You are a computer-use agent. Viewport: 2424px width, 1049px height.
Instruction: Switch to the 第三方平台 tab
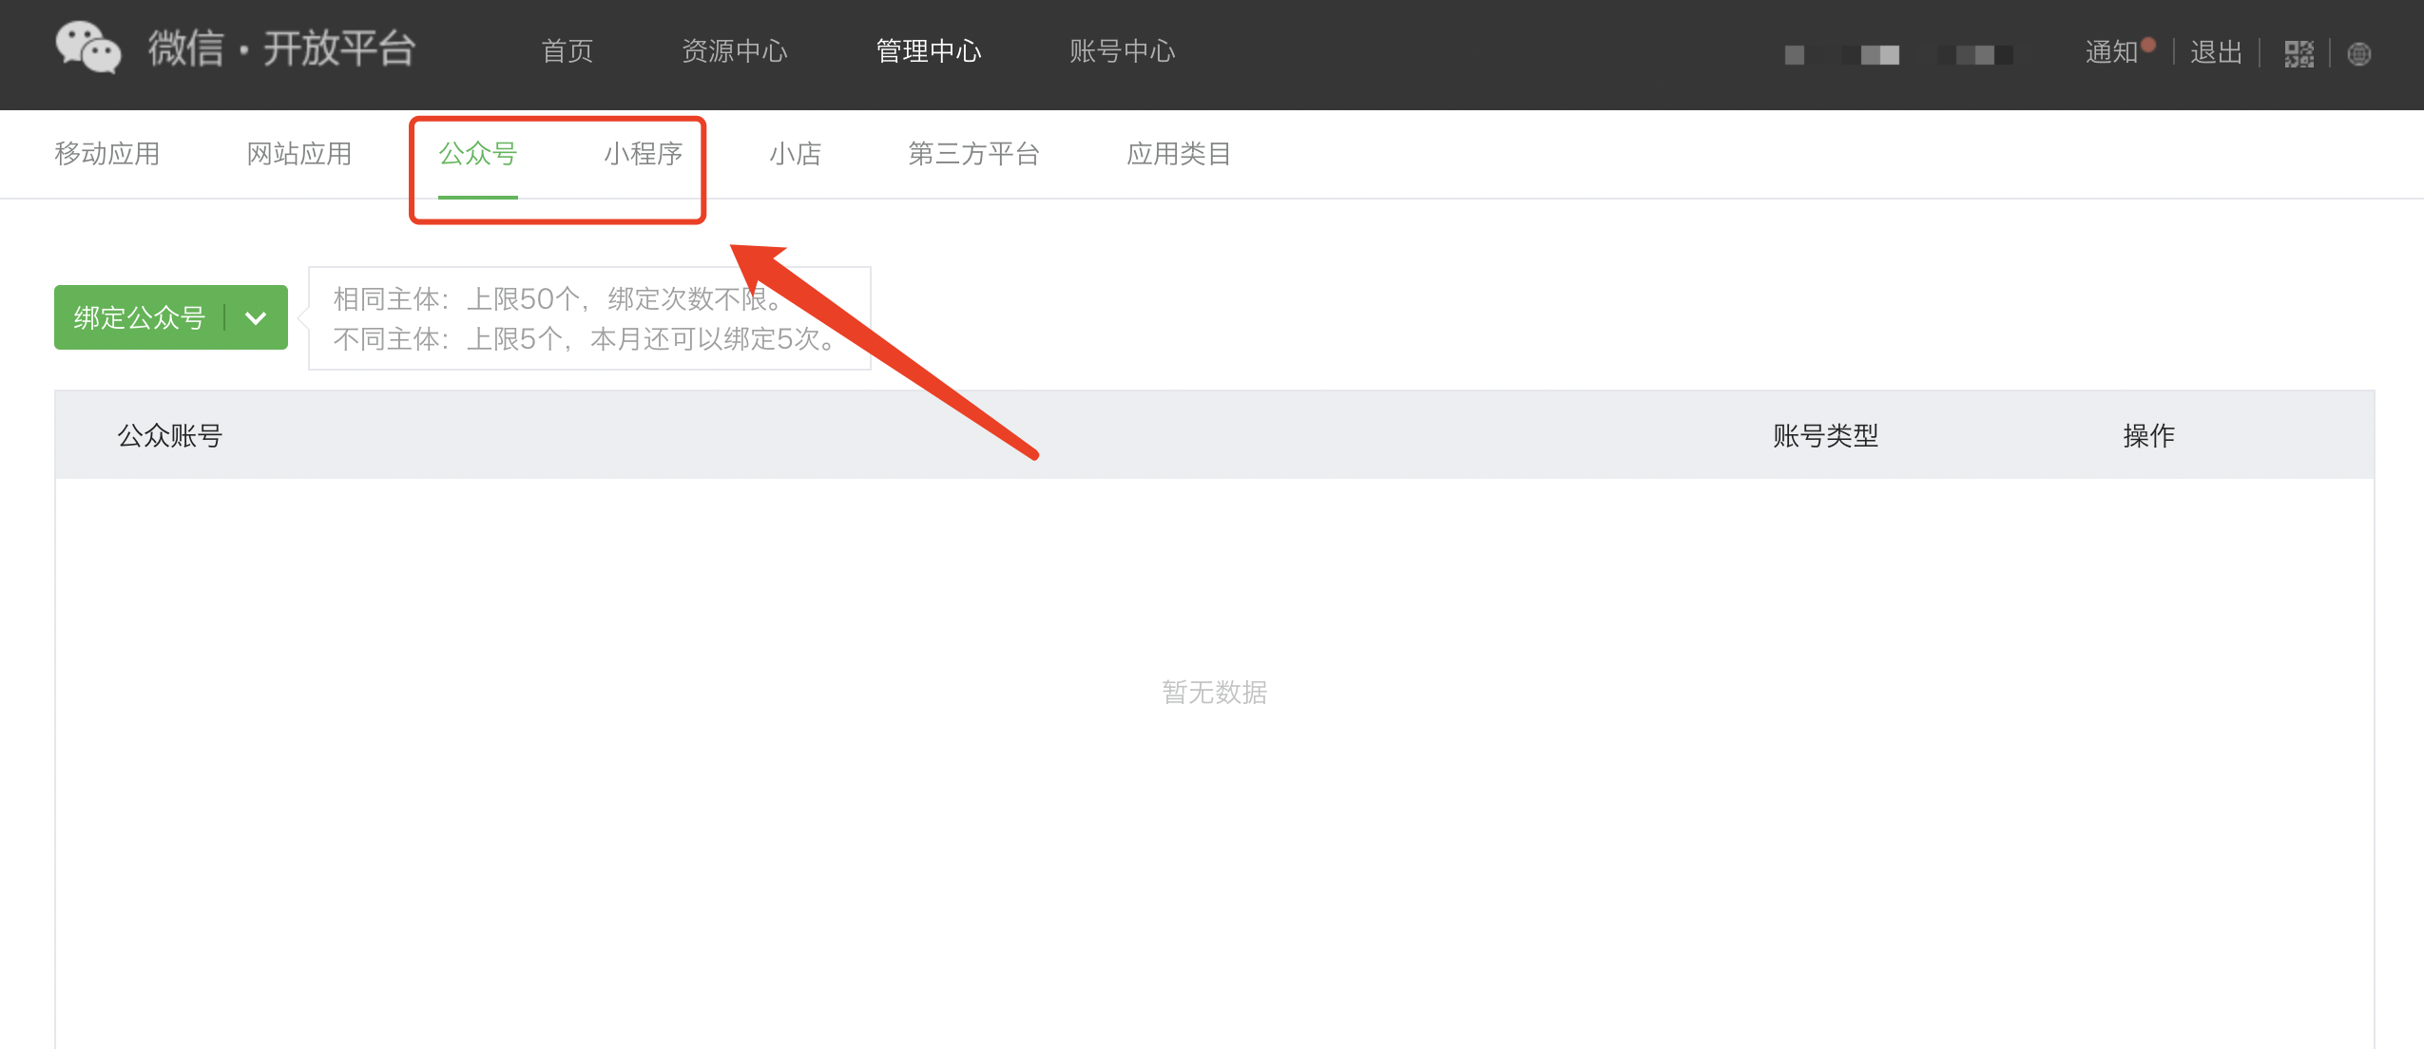pos(974,154)
